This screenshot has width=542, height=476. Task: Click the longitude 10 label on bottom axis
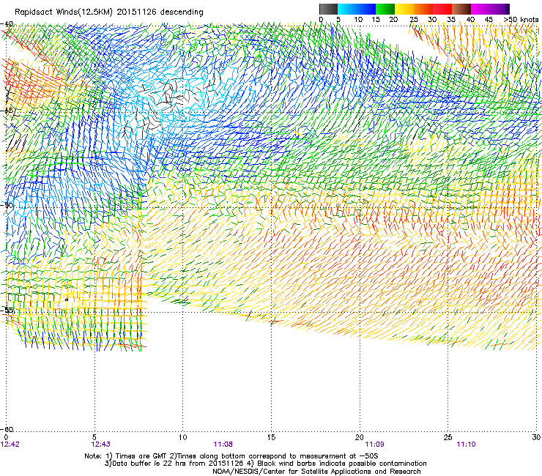click(183, 437)
